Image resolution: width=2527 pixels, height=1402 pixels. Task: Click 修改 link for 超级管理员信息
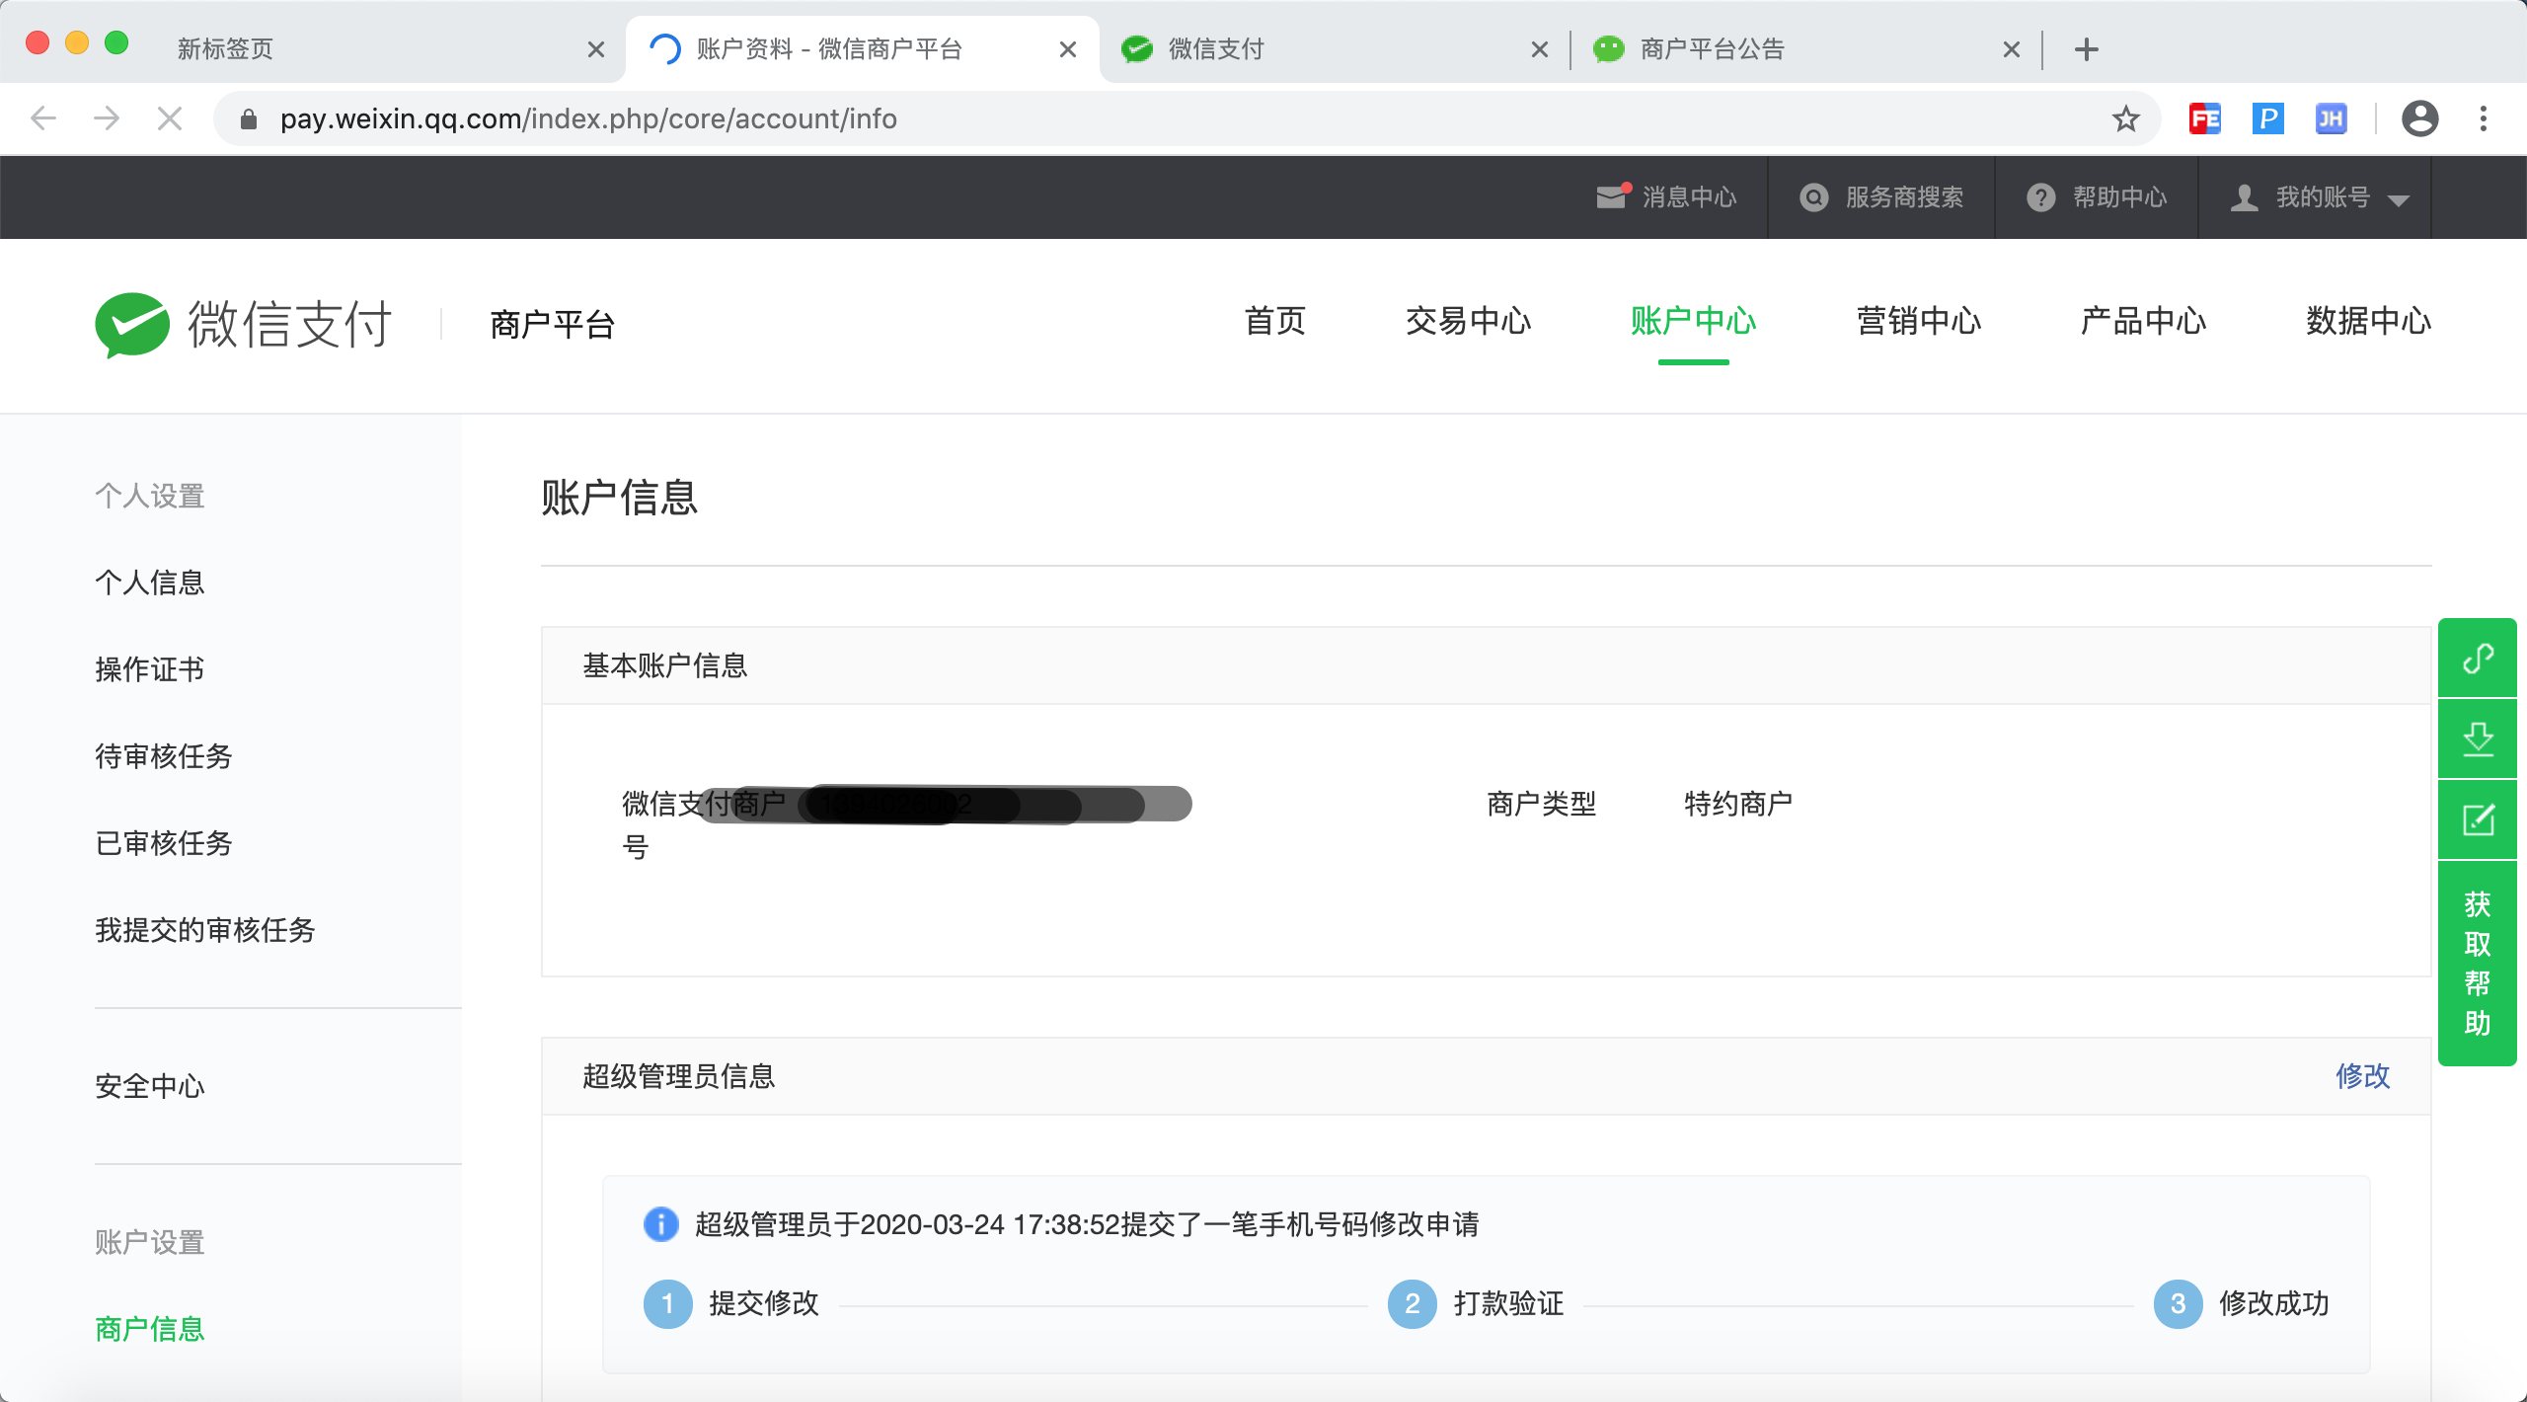point(2362,1076)
